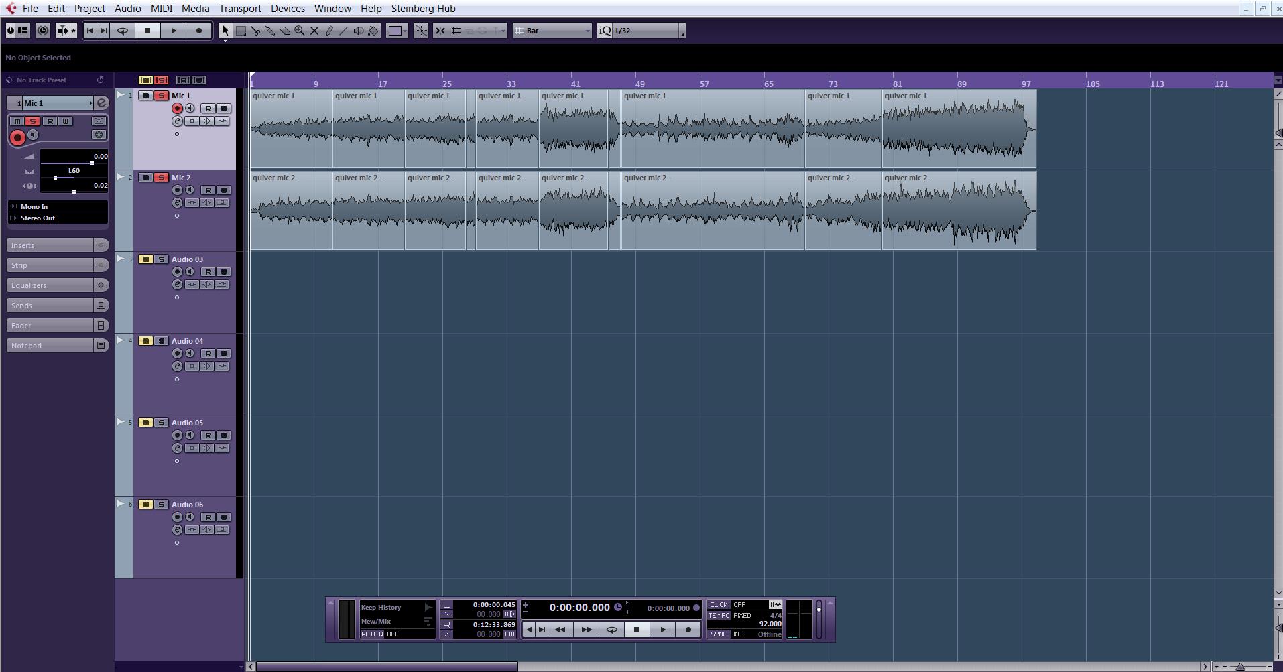Solo the Audio 04 track
1283x672 pixels.
[x=161, y=341]
